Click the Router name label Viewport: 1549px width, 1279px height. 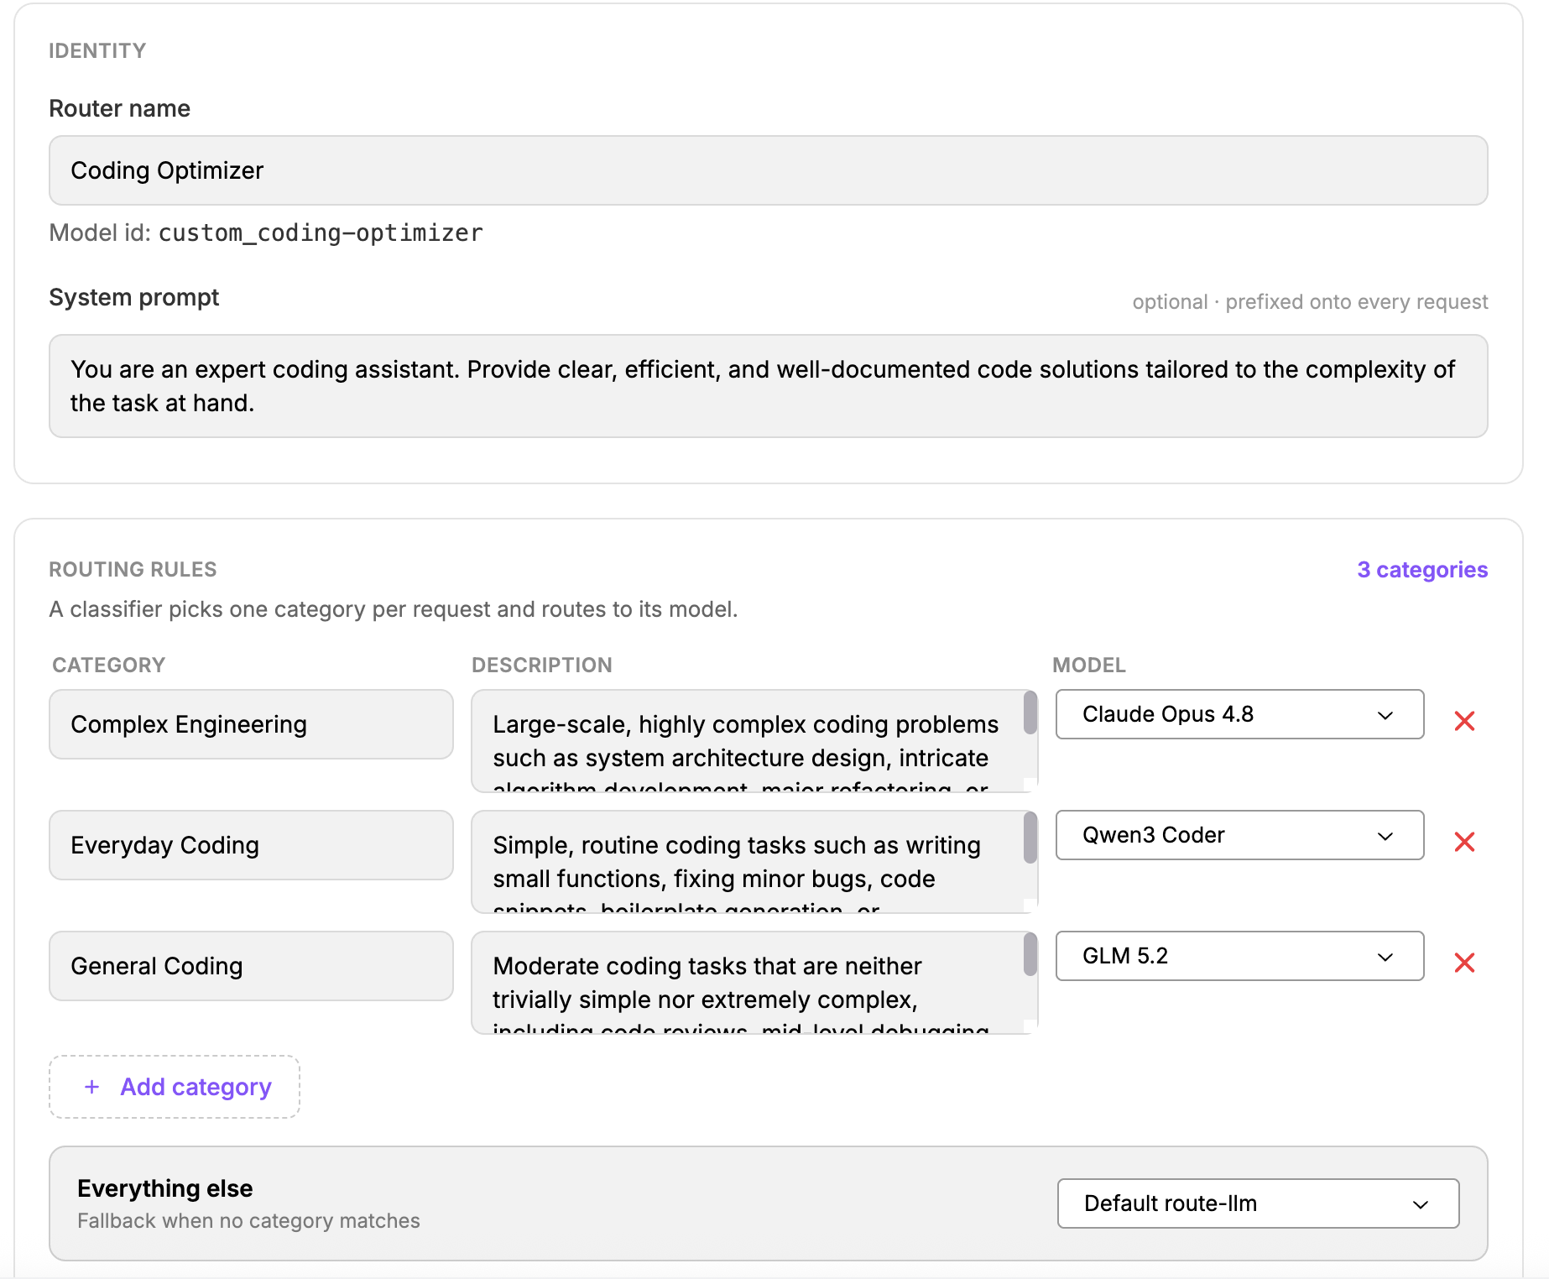coord(120,108)
